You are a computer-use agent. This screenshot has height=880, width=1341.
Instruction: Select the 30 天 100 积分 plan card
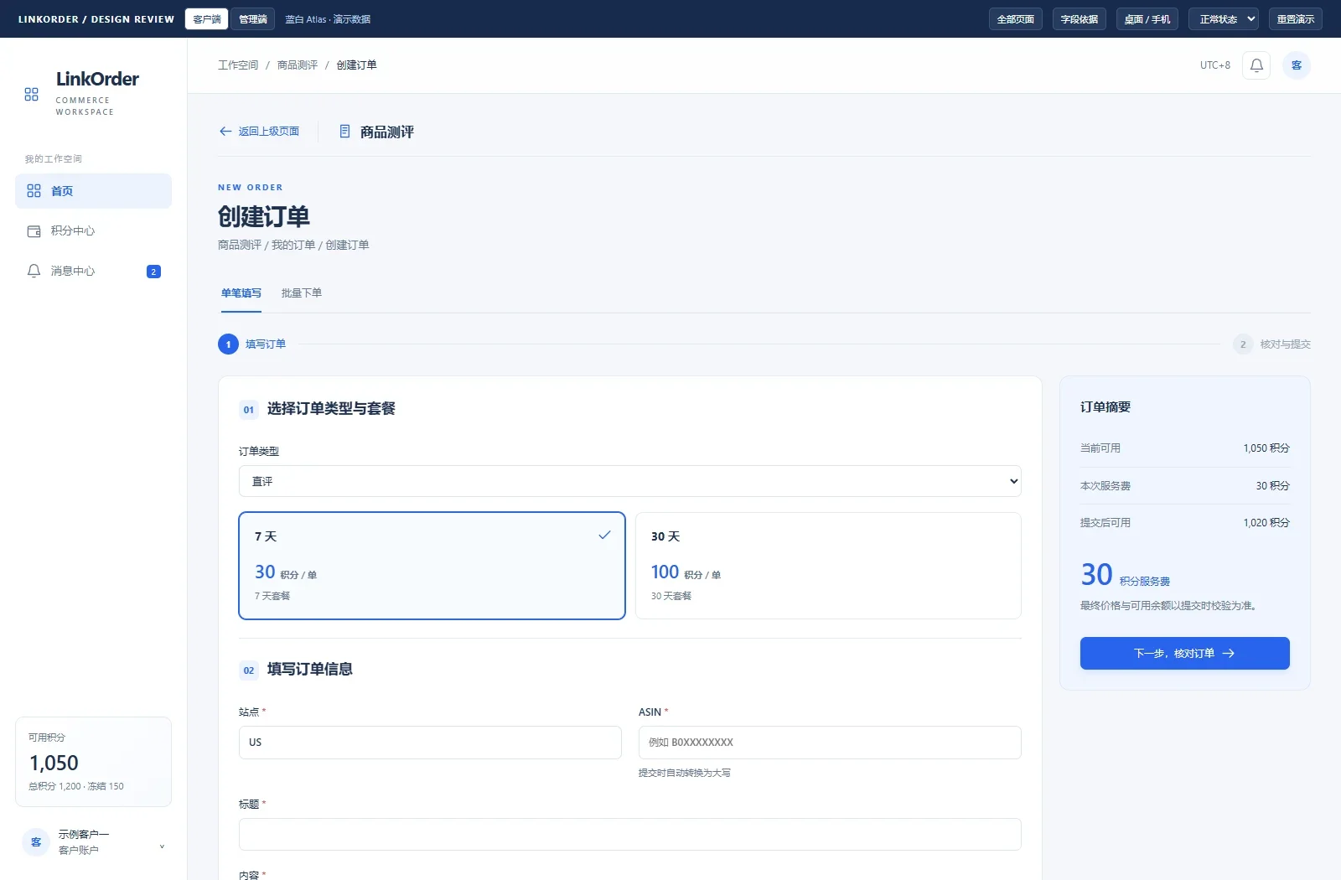[828, 566]
